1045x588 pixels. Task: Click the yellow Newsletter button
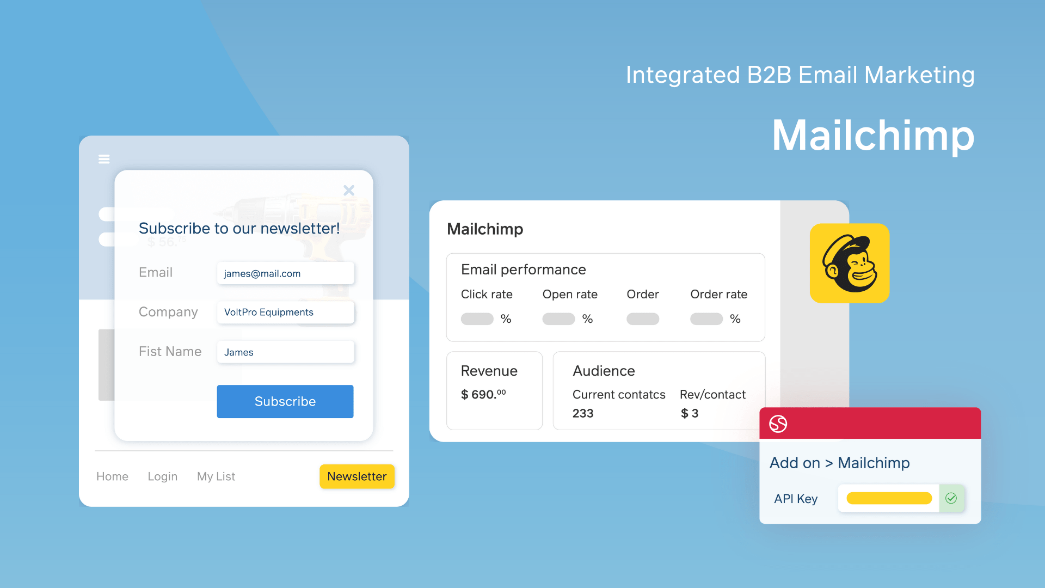[x=357, y=476]
